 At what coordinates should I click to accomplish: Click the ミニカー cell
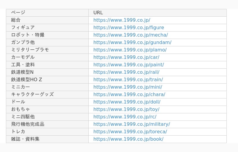pos(47,87)
